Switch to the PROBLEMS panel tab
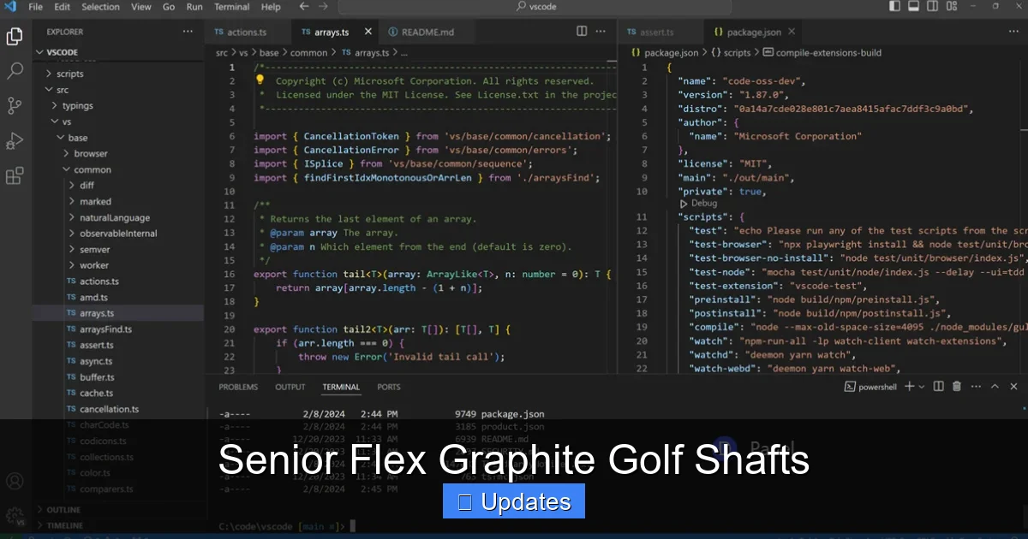This screenshot has width=1028, height=539. [x=238, y=387]
